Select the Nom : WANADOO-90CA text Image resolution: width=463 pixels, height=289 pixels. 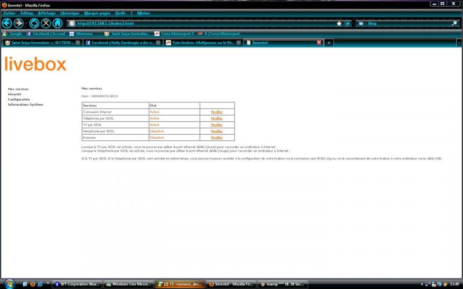click(x=100, y=96)
